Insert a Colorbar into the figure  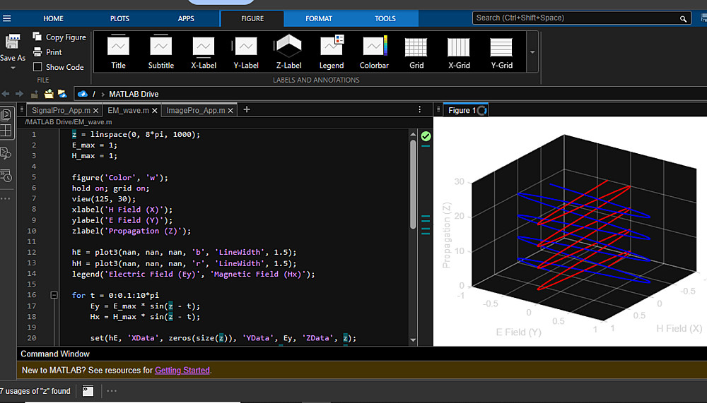pyautogui.click(x=374, y=52)
